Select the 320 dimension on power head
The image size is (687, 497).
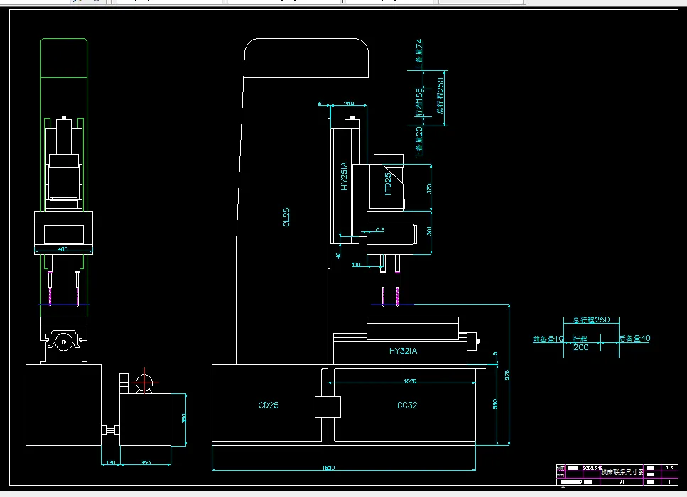pyautogui.click(x=429, y=188)
